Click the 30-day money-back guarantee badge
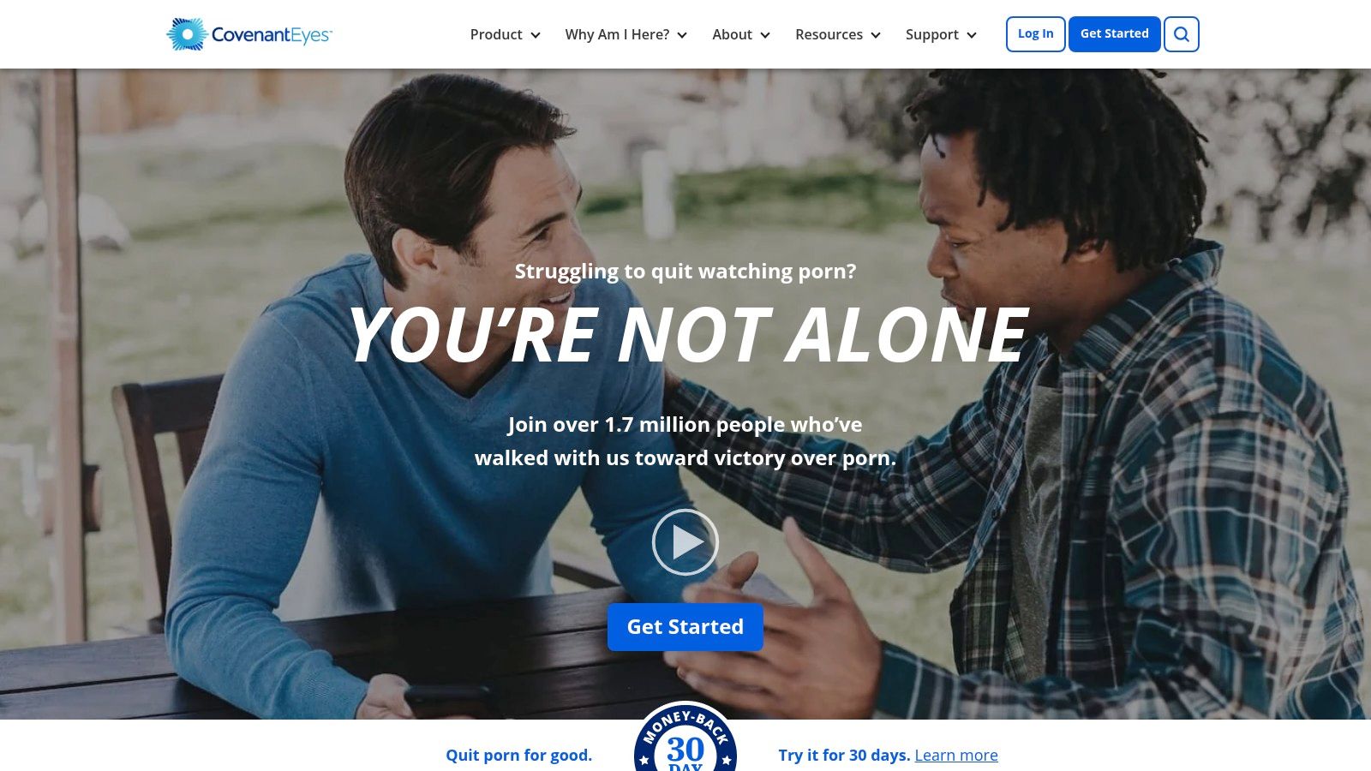Viewport: 1371px width, 771px height. point(685,738)
